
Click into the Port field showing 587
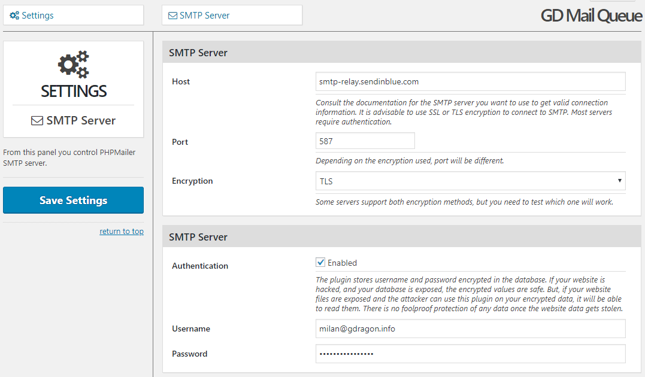click(365, 141)
